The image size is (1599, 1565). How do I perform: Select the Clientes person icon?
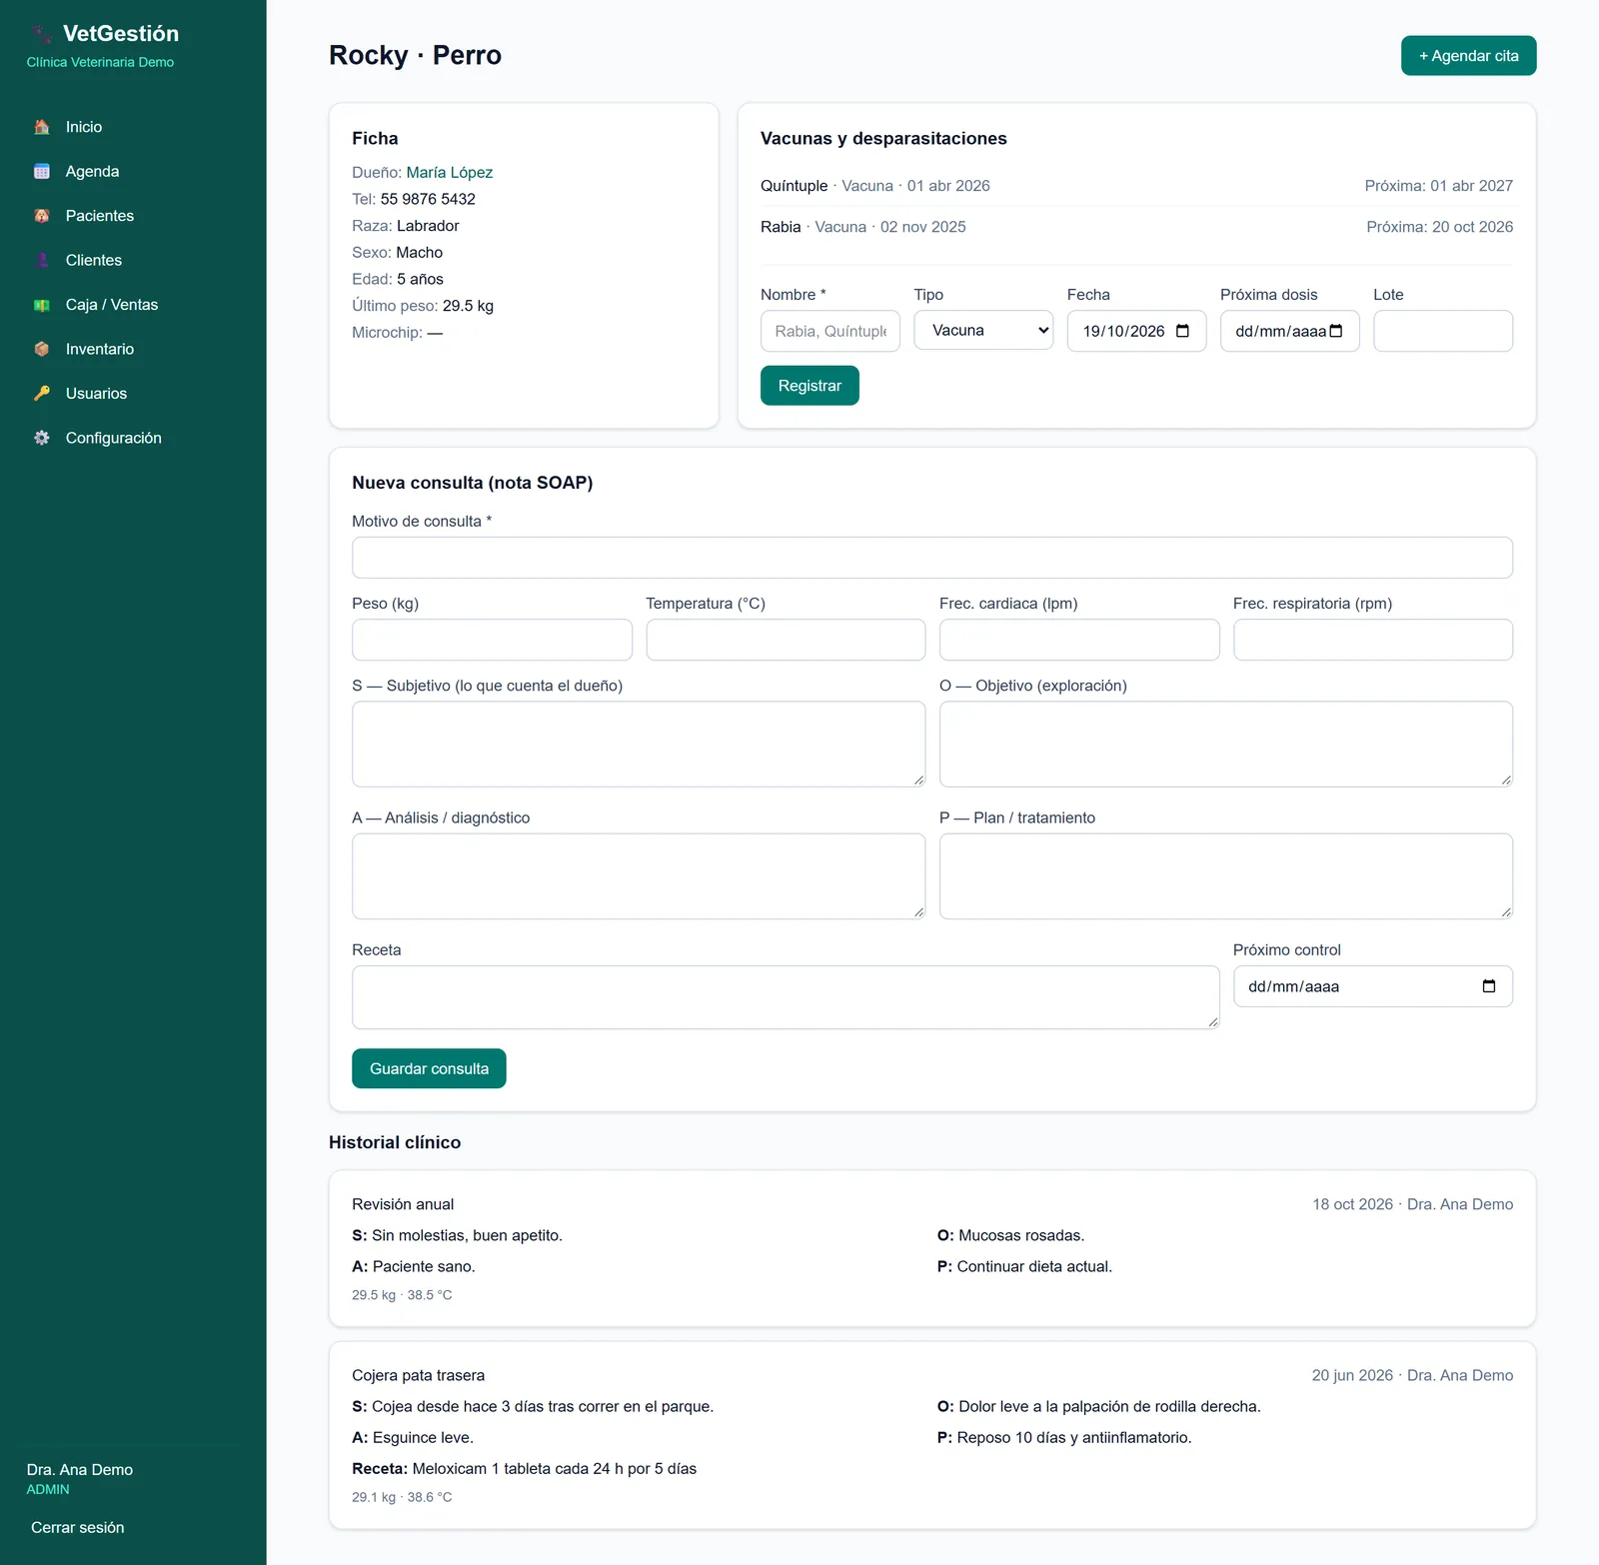click(x=42, y=260)
